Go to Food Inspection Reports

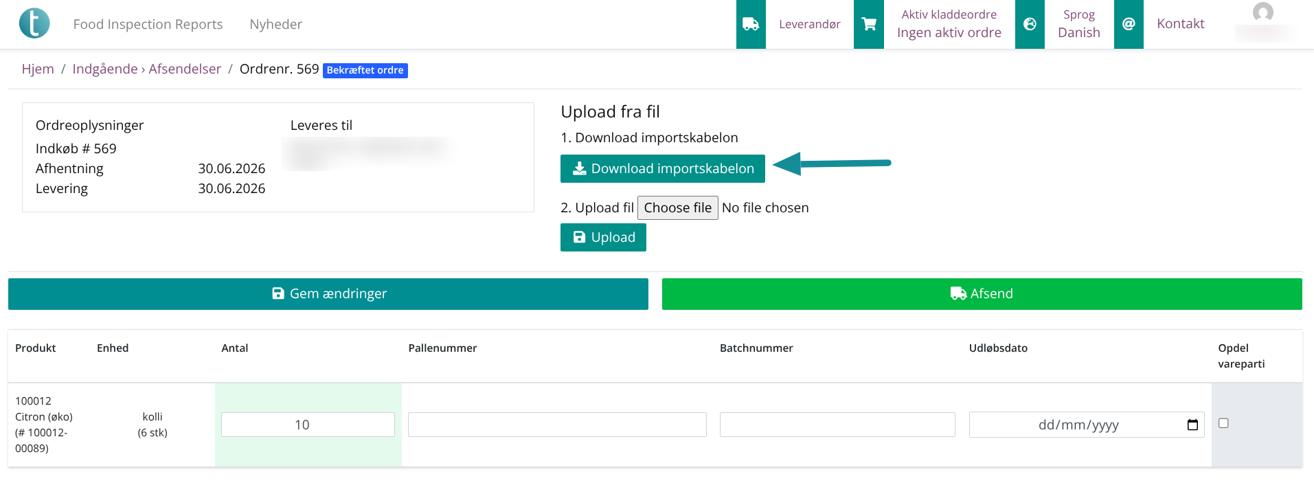point(148,24)
